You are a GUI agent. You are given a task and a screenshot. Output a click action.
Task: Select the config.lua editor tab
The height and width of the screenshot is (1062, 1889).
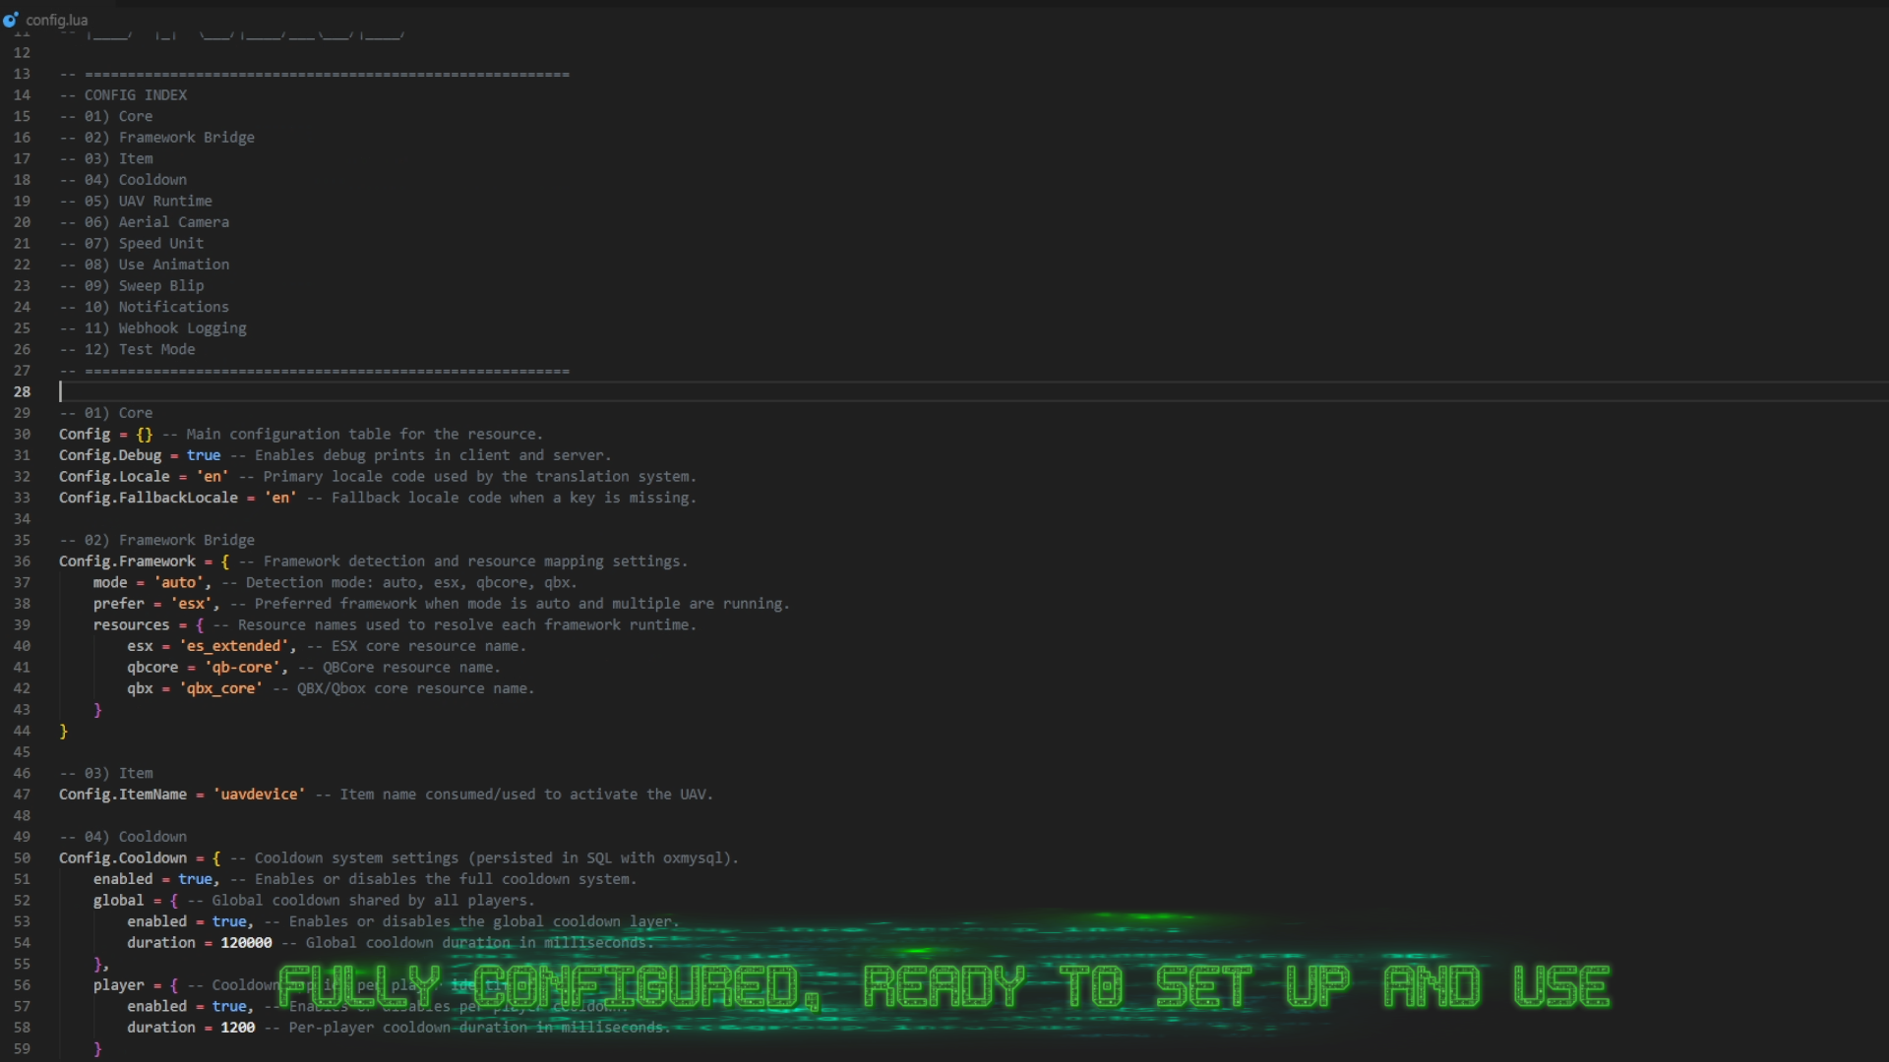coord(46,20)
